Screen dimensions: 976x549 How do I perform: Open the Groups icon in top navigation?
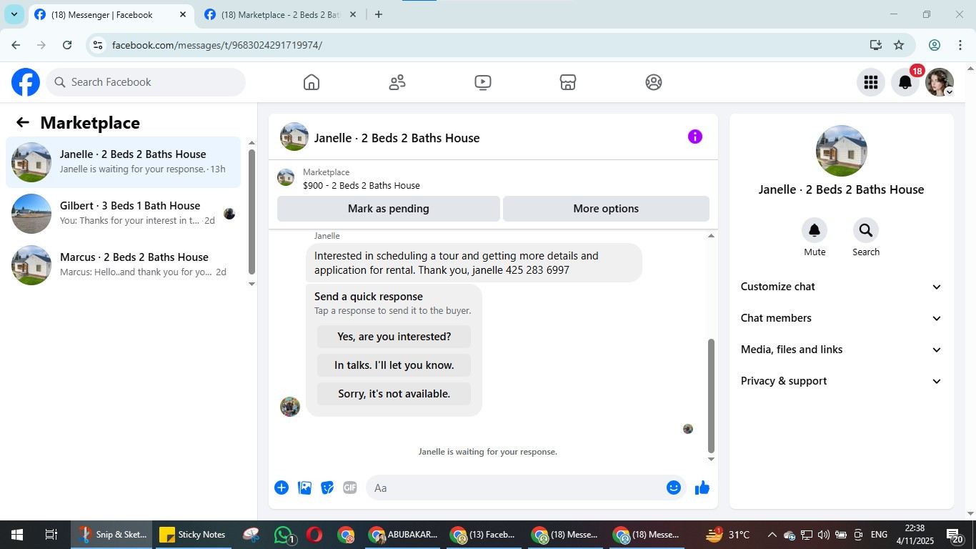[x=654, y=82]
